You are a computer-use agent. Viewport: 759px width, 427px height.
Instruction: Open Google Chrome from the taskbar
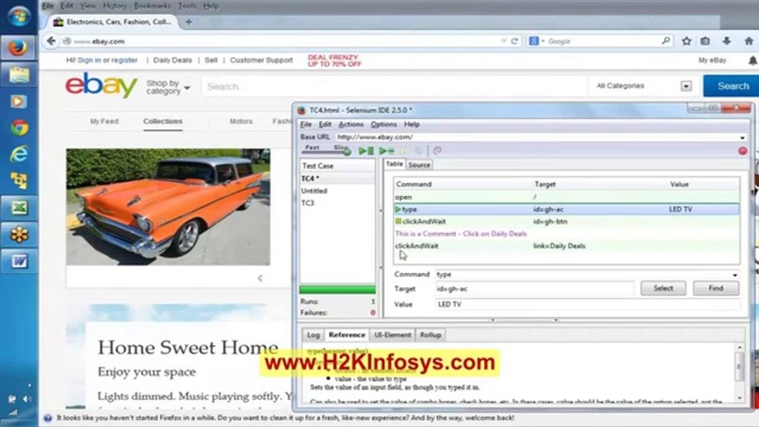18,128
